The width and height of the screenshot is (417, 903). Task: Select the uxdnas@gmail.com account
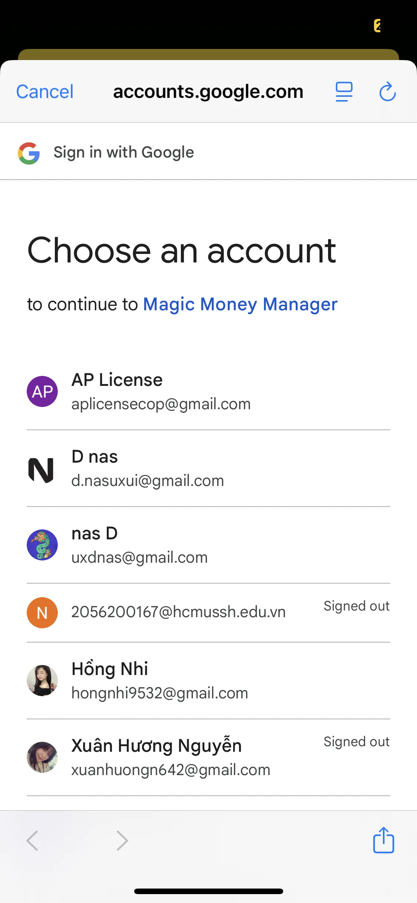tap(139, 546)
